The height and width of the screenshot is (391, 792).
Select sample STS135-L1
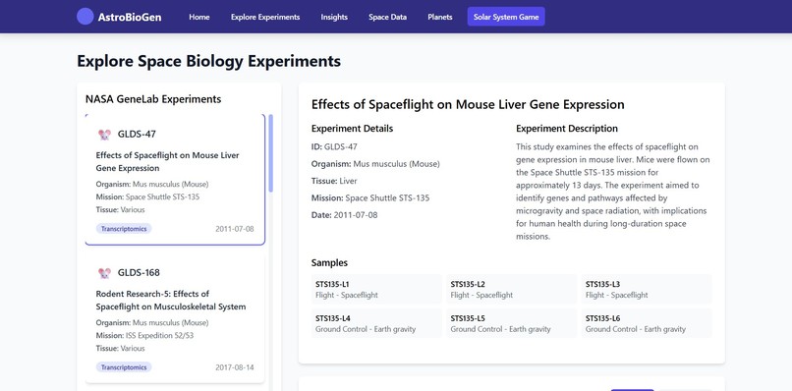(377, 290)
